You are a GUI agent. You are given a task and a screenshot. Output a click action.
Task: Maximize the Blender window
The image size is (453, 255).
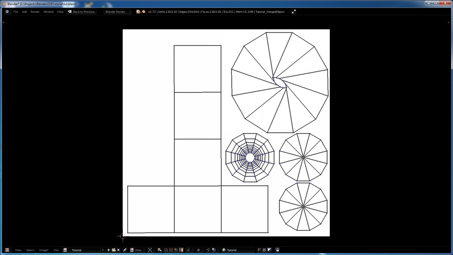pyautogui.click(x=436, y=3)
